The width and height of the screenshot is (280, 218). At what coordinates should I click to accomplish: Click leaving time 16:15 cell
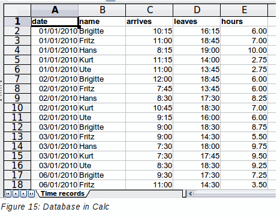click(x=197, y=31)
